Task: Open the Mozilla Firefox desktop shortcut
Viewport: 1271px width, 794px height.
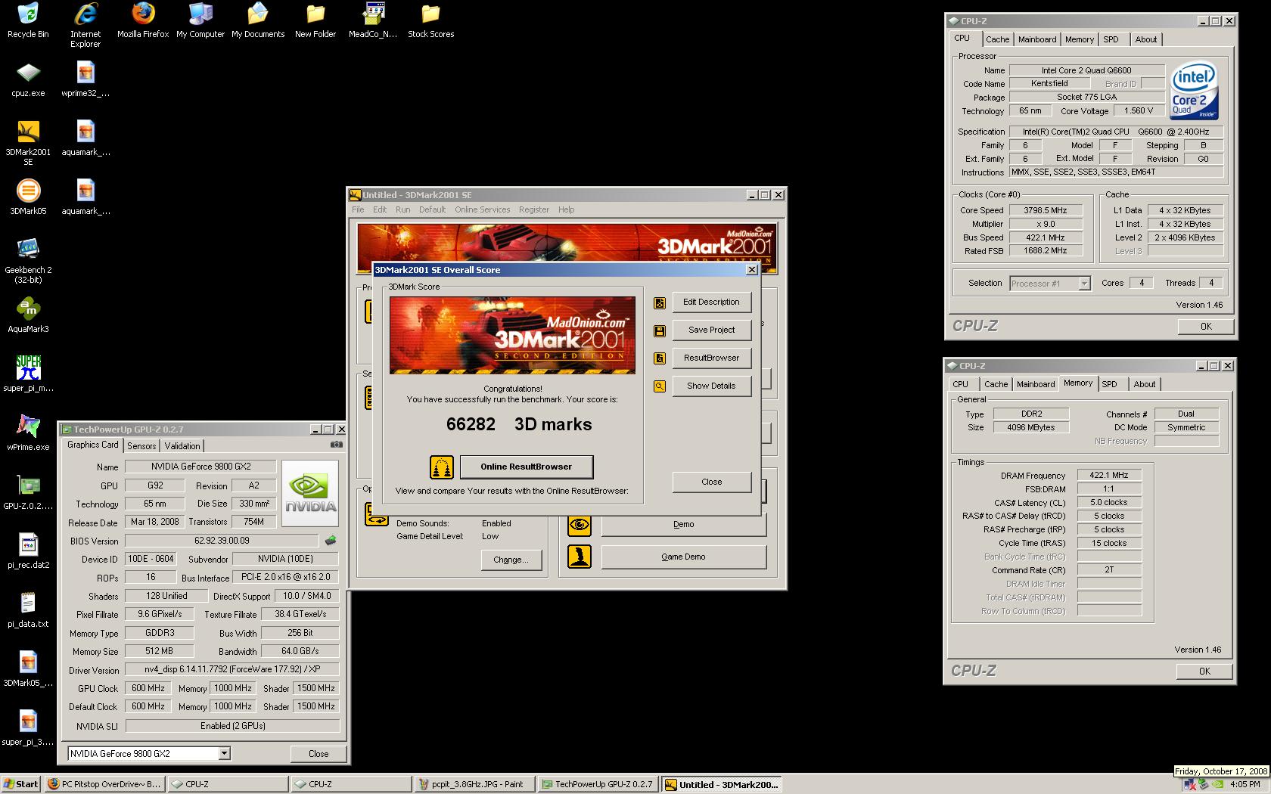Action: pos(143,20)
